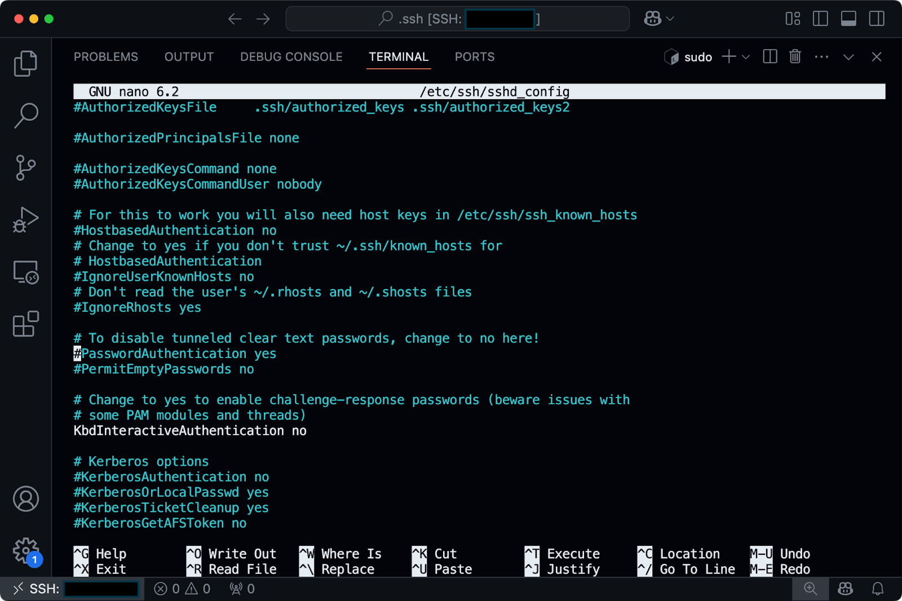Click the KbdInteractiveAuthentication no line
The image size is (902, 601).
[190, 431]
